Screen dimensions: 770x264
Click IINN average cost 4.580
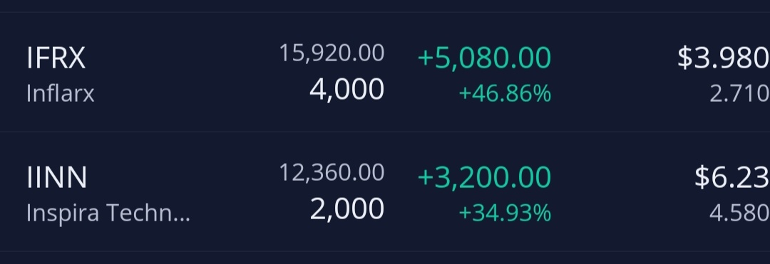coord(739,213)
